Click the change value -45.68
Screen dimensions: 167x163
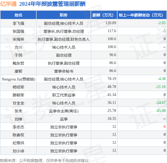(x=161, y=111)
